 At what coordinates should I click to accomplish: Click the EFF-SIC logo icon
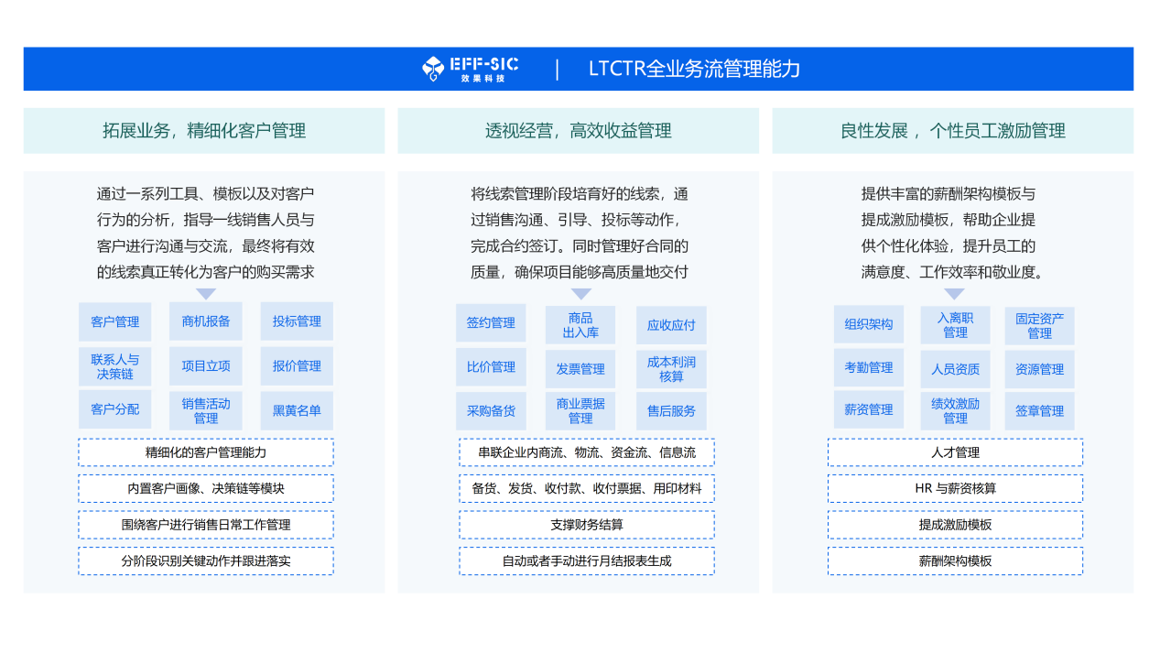pos(433,69)
